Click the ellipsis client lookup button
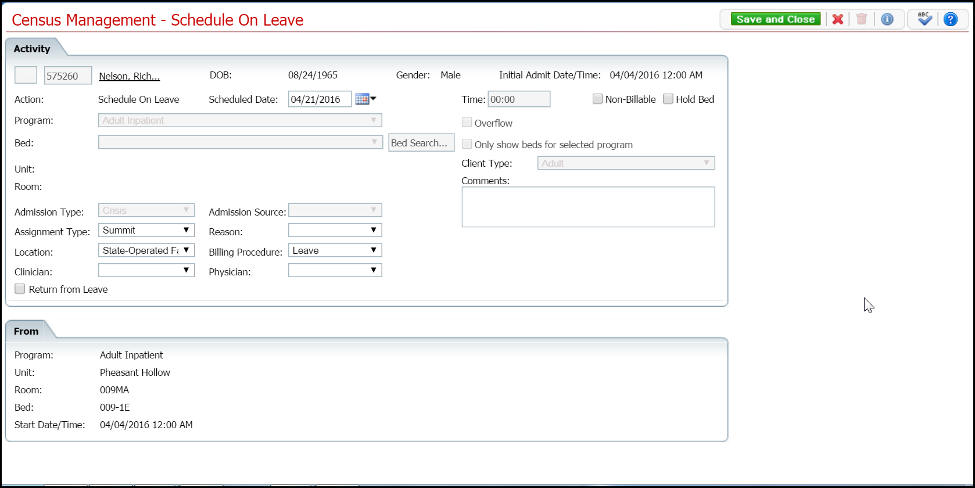The image size is (975, 488). 26,76
